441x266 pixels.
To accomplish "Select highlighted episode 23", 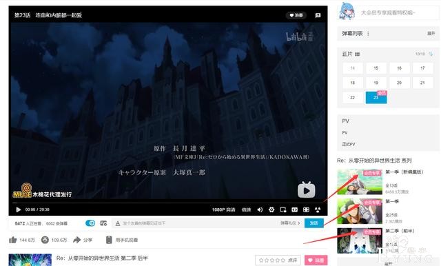I will pos(376,97).
